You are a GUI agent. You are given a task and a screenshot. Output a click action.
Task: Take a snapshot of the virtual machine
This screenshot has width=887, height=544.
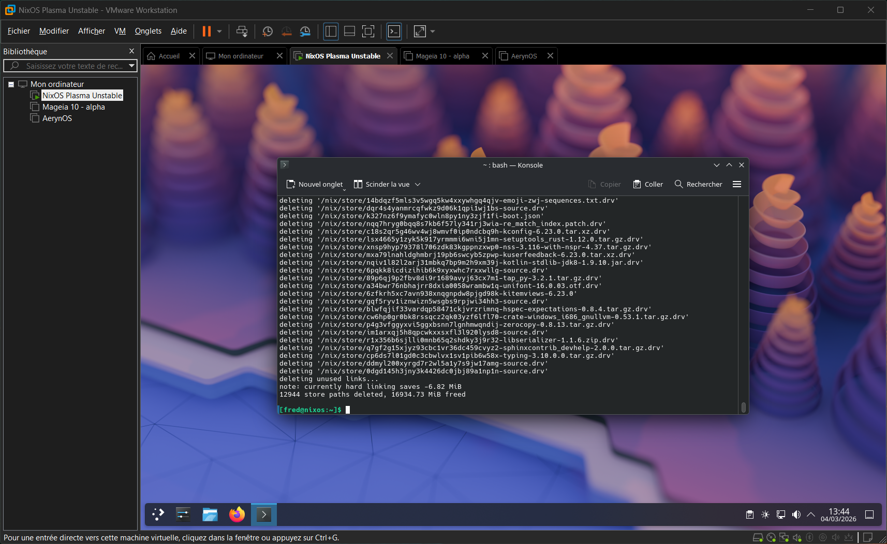click(268, 32)
